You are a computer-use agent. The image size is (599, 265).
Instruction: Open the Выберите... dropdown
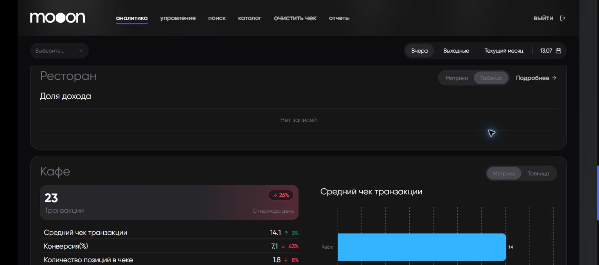point(59,51)
